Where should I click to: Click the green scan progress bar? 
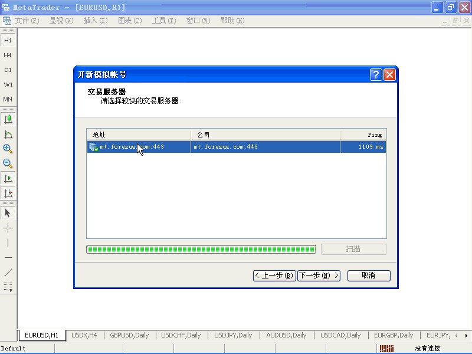[x=201, y=249]
